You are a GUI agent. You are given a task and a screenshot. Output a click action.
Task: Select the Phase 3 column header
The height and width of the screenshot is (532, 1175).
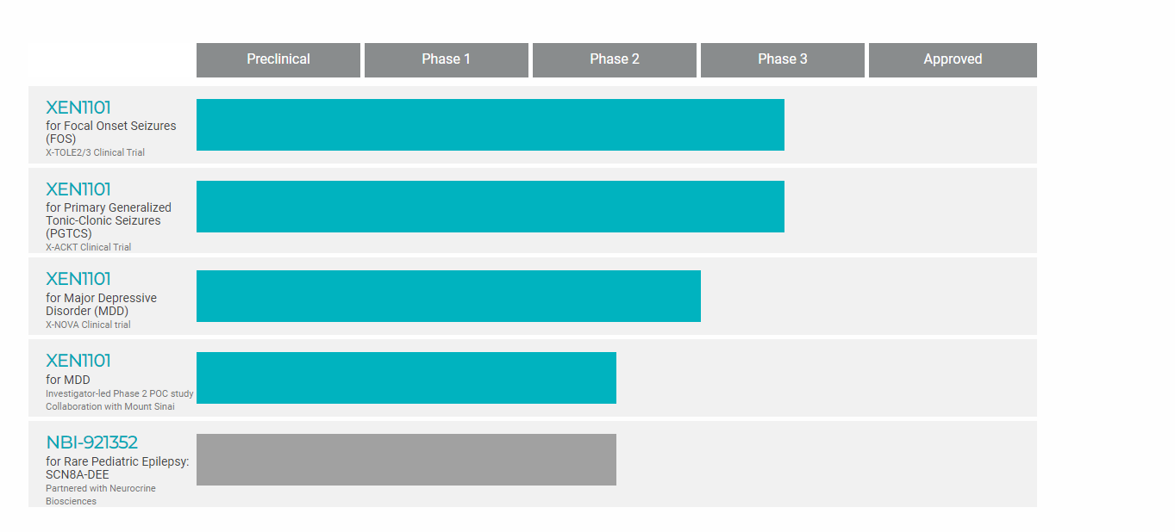[782, 59]
